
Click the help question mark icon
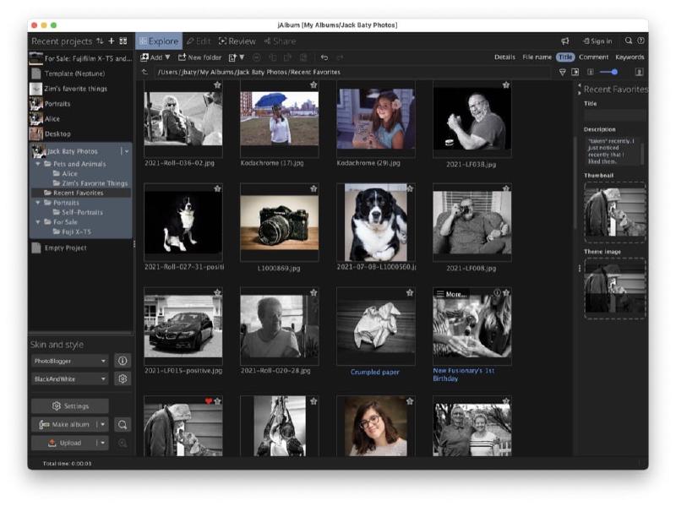coord(641,41)
